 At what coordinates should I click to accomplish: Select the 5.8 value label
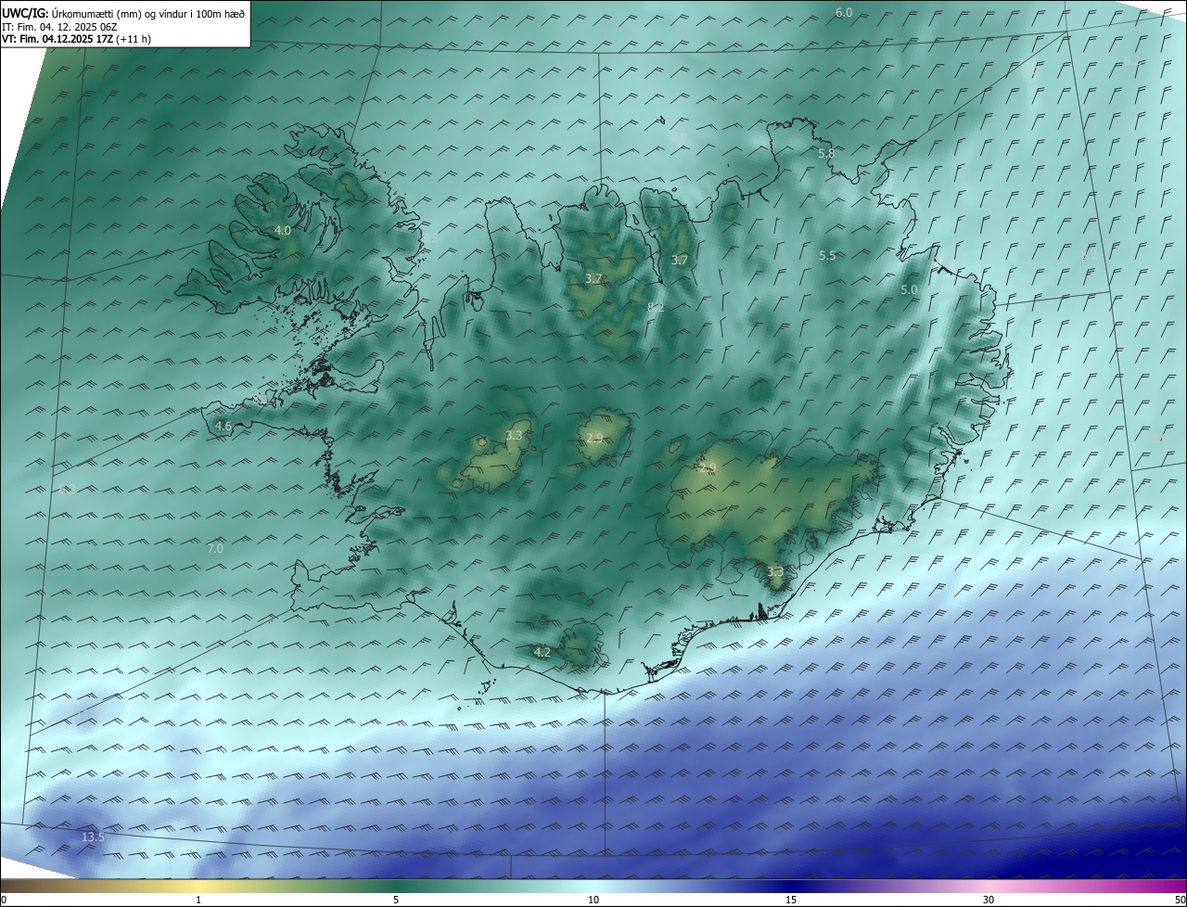[825, 153]
